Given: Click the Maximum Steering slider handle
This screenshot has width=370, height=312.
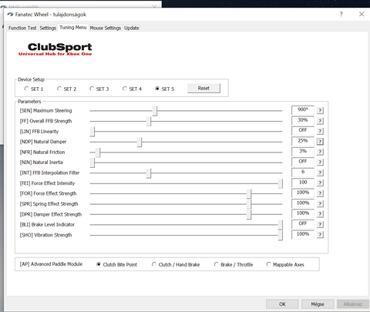Looking at the screenshot, I should pyautogui.click(x=155, y=111).
